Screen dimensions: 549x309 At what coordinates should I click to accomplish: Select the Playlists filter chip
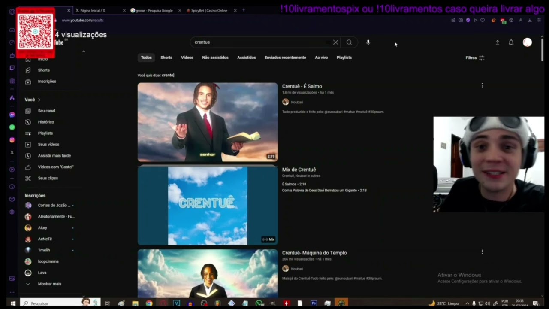coord(344,58)
